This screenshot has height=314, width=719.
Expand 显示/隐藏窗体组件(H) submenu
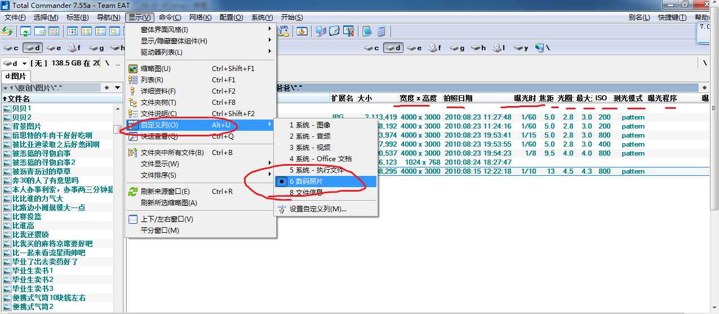click(x=200, y=41)
